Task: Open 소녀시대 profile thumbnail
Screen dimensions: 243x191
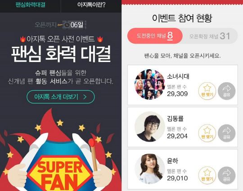Action: click(149, 84)
